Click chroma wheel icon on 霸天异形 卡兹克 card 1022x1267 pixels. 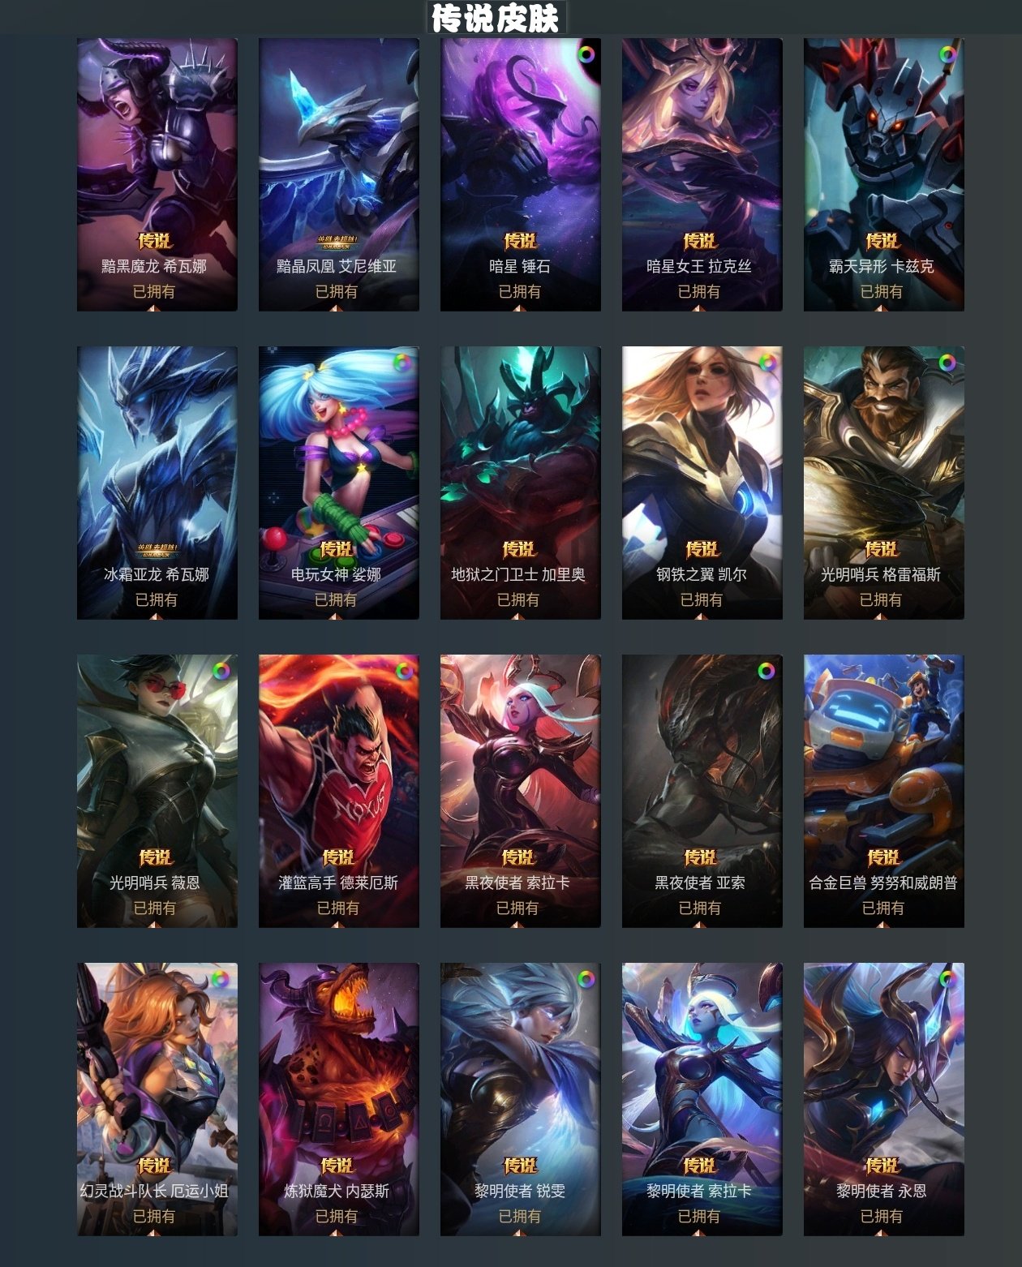tap(947, 54)
